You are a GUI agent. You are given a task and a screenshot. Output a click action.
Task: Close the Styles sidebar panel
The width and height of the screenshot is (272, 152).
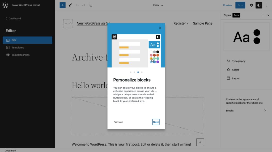(x=268, y=15)
